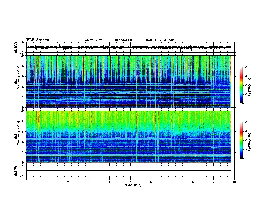Click time axis tick label "2"

pyautogui.click(x=68, y=182)
